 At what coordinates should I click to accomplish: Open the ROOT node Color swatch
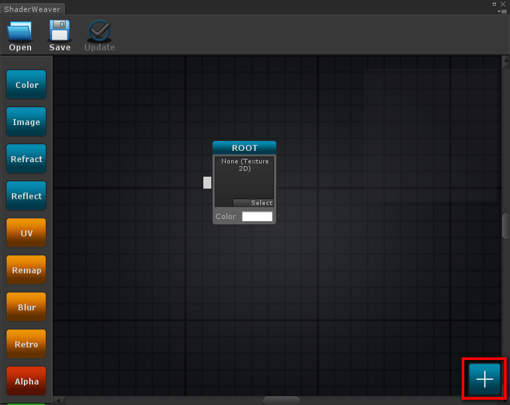(257, 216)
